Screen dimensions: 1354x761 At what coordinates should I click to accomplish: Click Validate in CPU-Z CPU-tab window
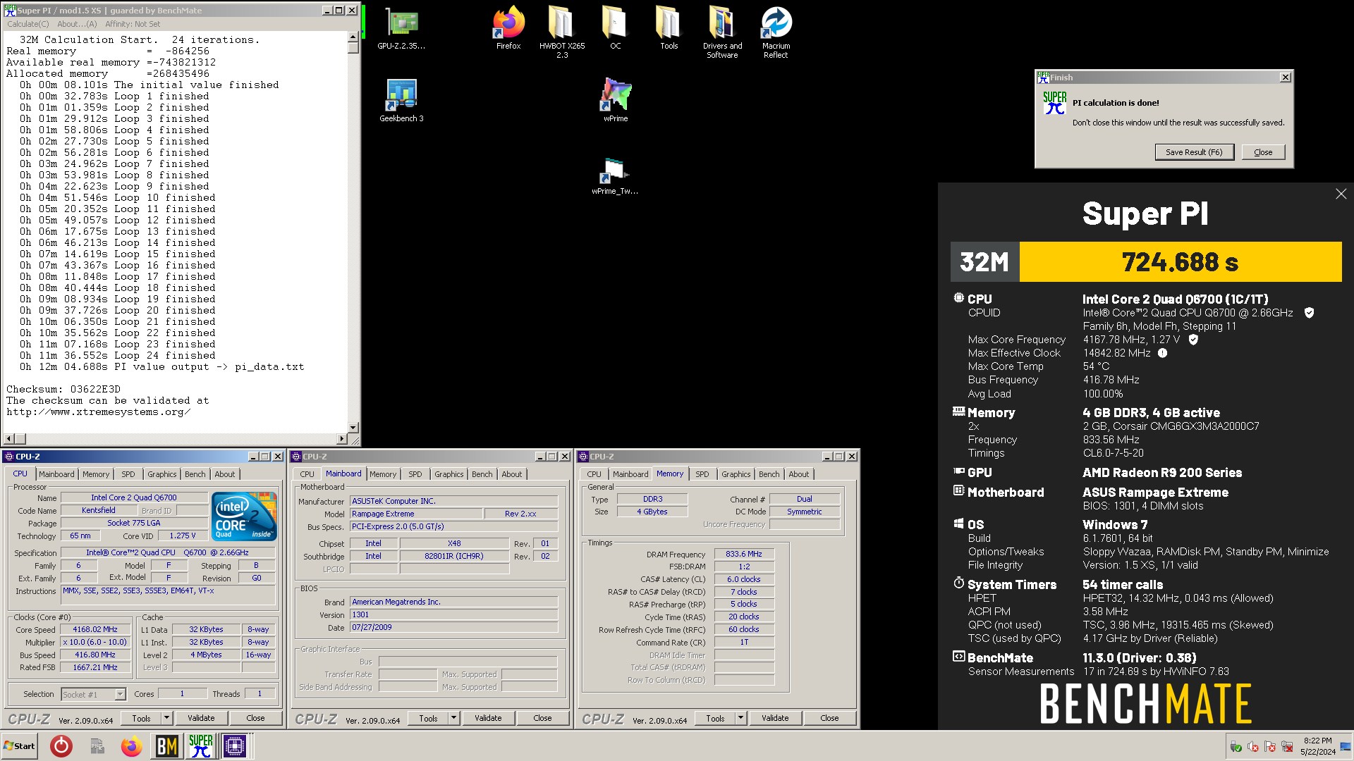tap(201, 718)
